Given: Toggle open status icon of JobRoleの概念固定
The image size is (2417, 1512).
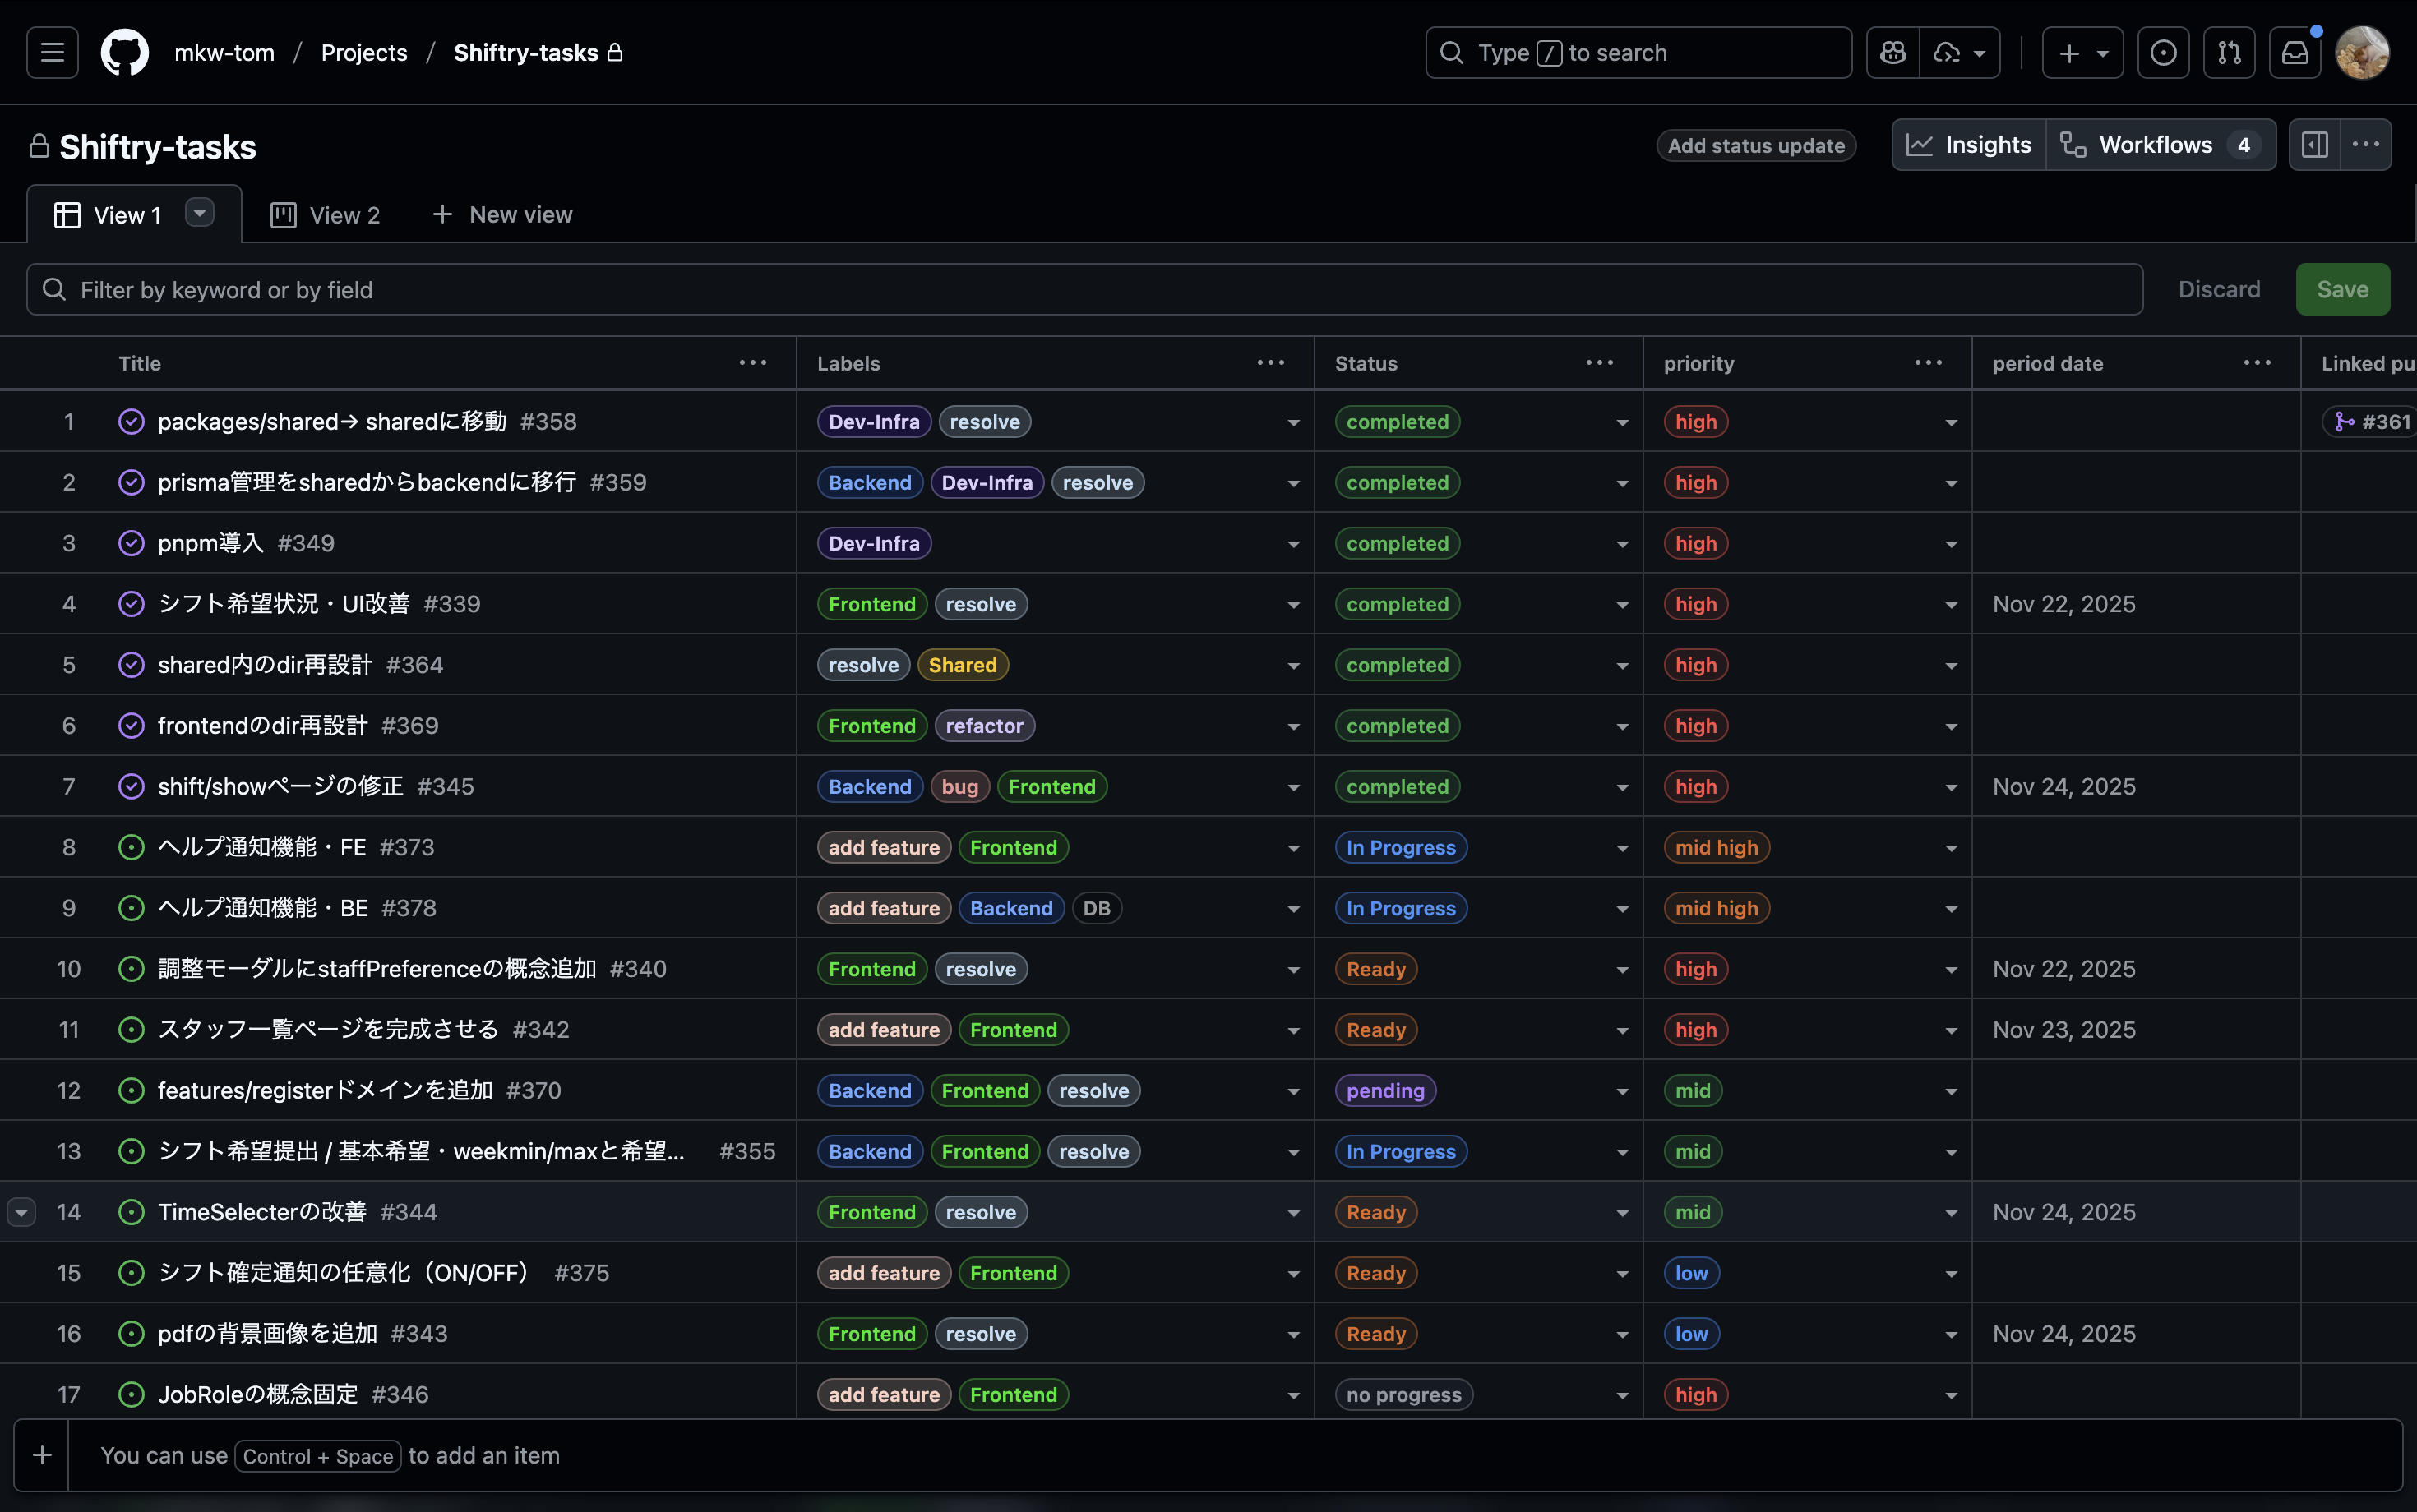Looking at the screenshot, I should (131, 1394).
